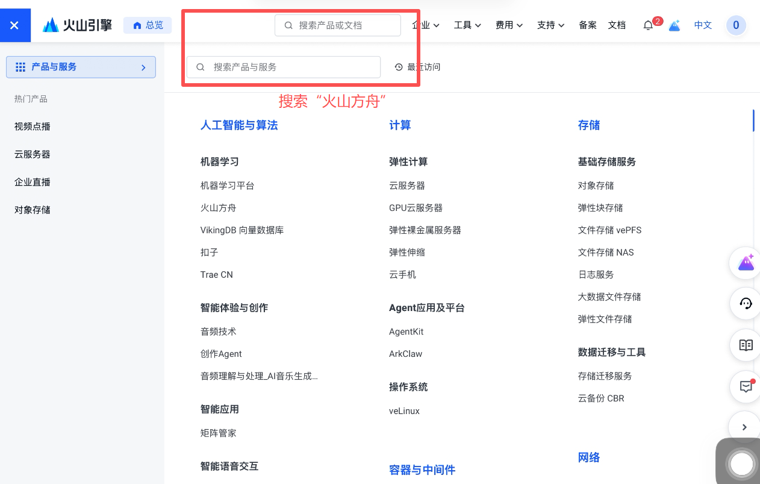The image size is (760, 484).
Task: Open 云服务器 under 弹性计算
Action: [407, 186]
